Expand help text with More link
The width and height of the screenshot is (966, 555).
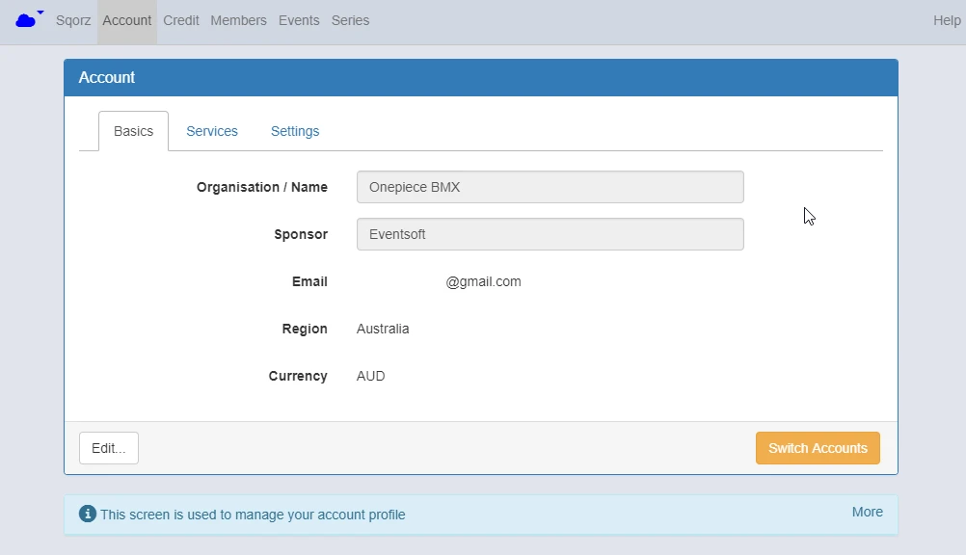(x=867, y=512)
